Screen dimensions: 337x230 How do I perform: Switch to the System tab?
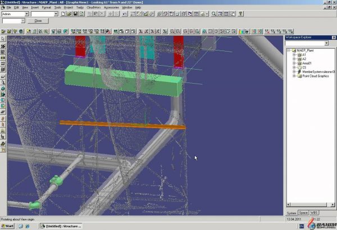(x=292, y=213)
